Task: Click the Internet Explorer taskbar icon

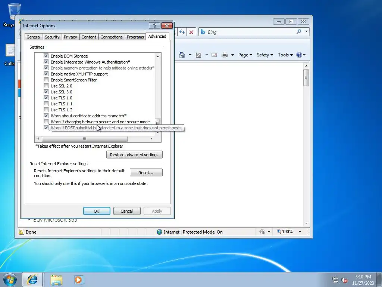Action: (32, 280)
